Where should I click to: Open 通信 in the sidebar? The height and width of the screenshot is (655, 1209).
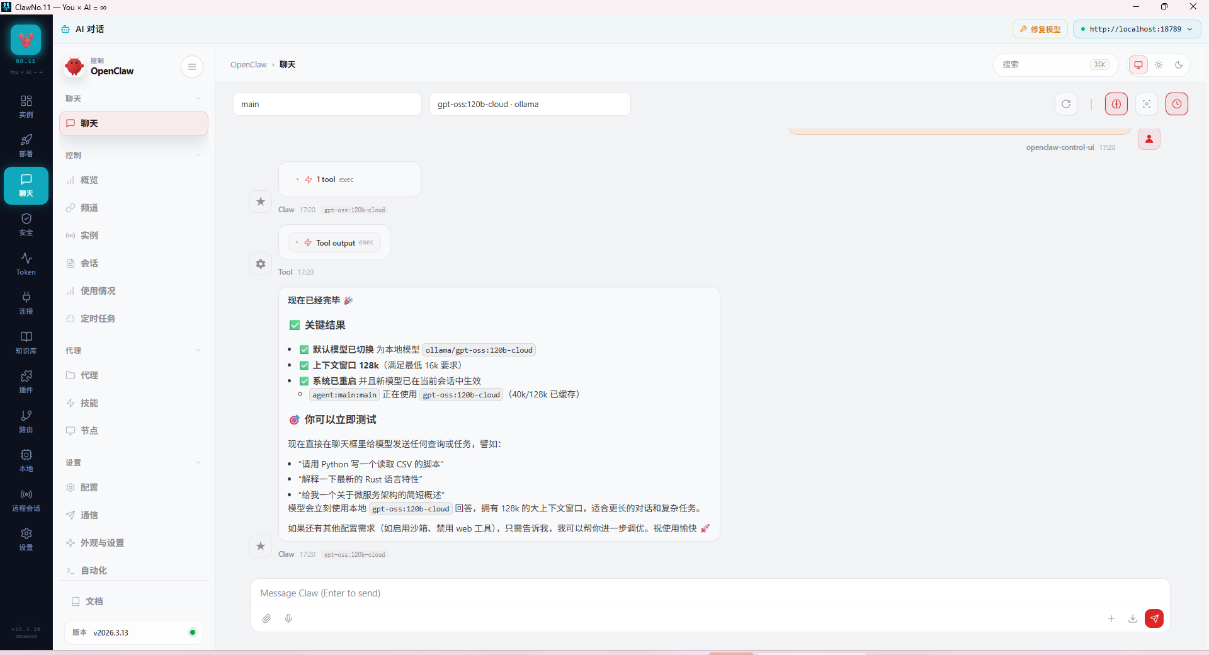133,515
